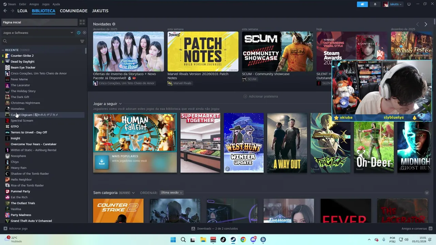Open Amigos e conversas chat icon
The width and height of the screenshot is (436, 245).
point(431,229)
